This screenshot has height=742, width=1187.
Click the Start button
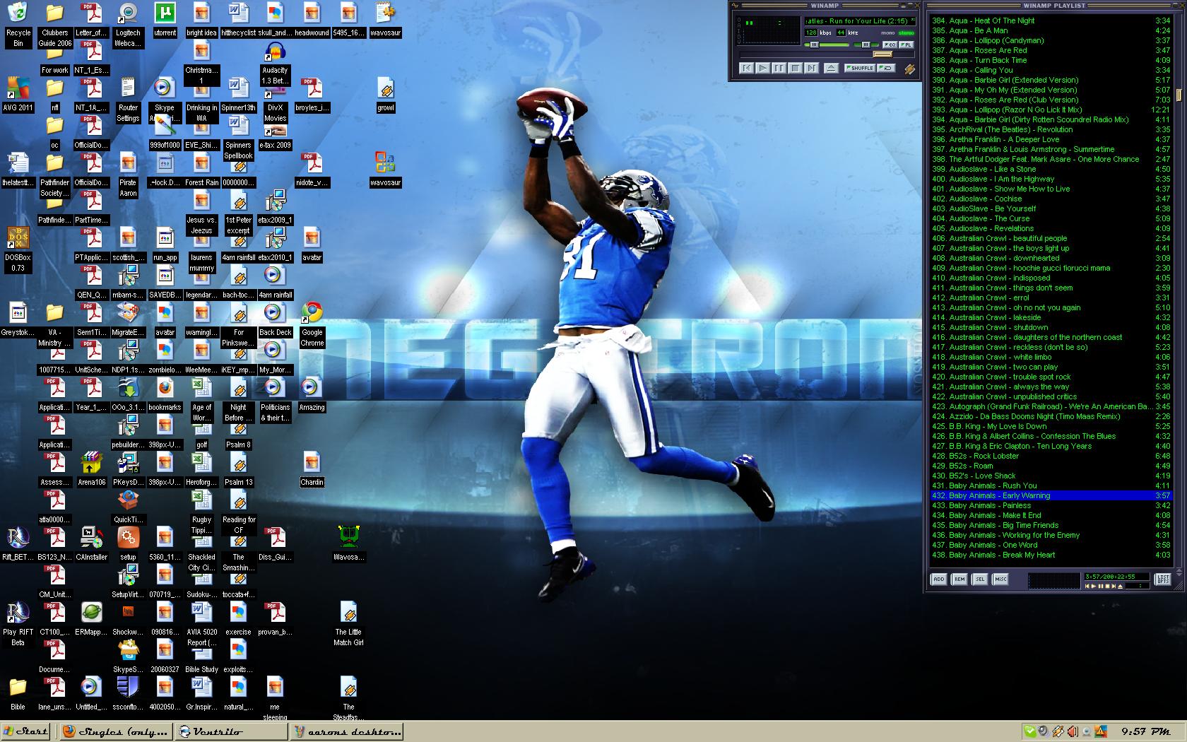(x=25, y=731)
